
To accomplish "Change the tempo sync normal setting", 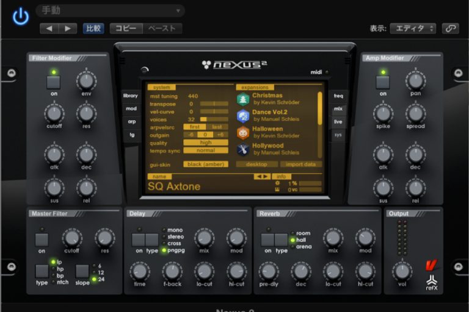I will coord(206,151).
